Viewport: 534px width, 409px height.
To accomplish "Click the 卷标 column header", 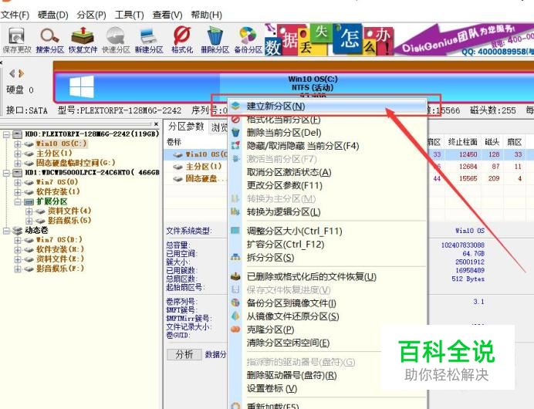I will tap(174, 142).
